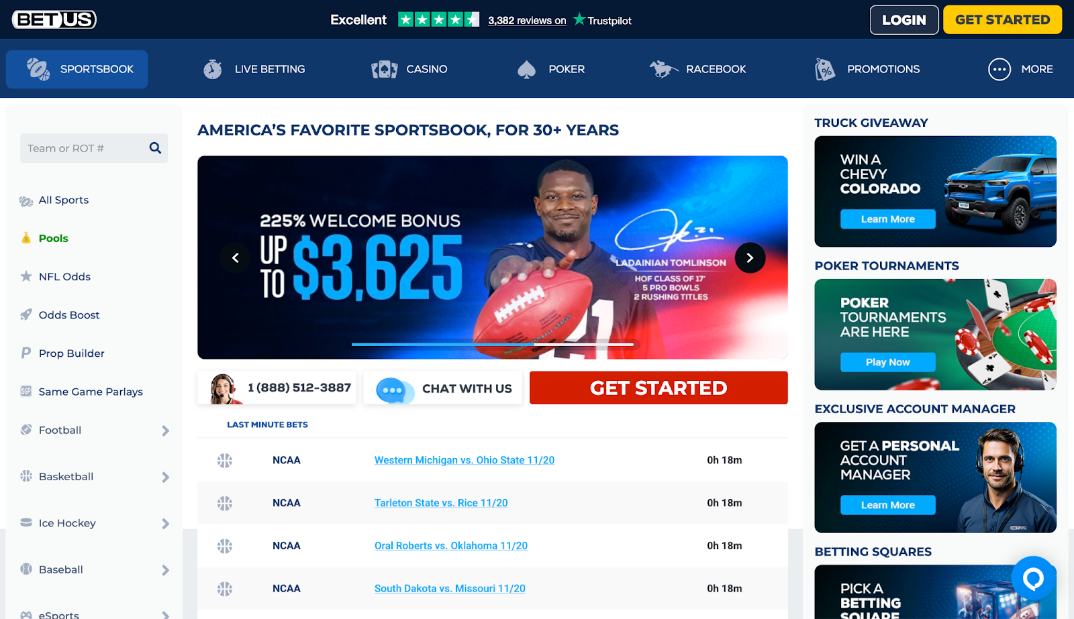Click the NFL Odds star icon
1074x619 pixels.
[x=26, y=276]
